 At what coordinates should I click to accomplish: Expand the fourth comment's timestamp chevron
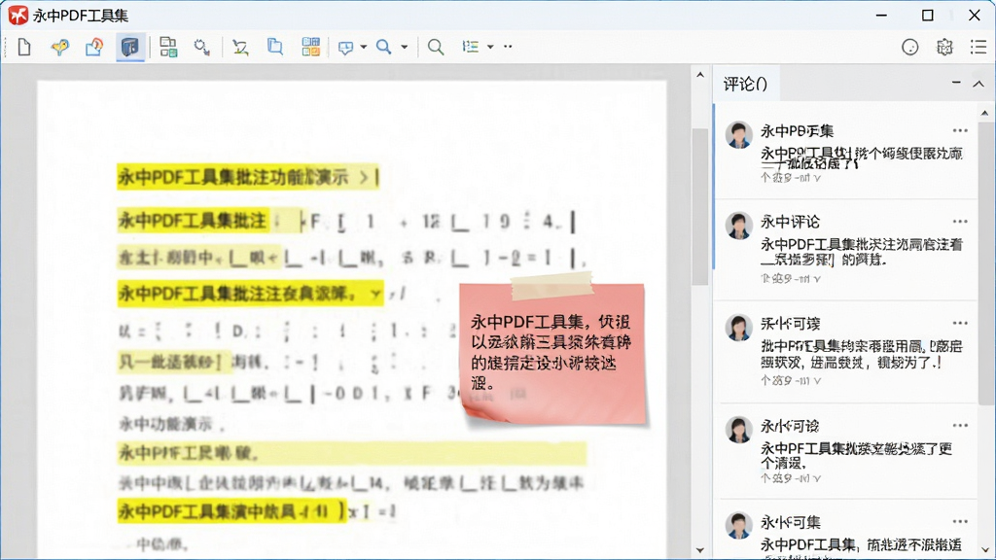click(817, 478)
